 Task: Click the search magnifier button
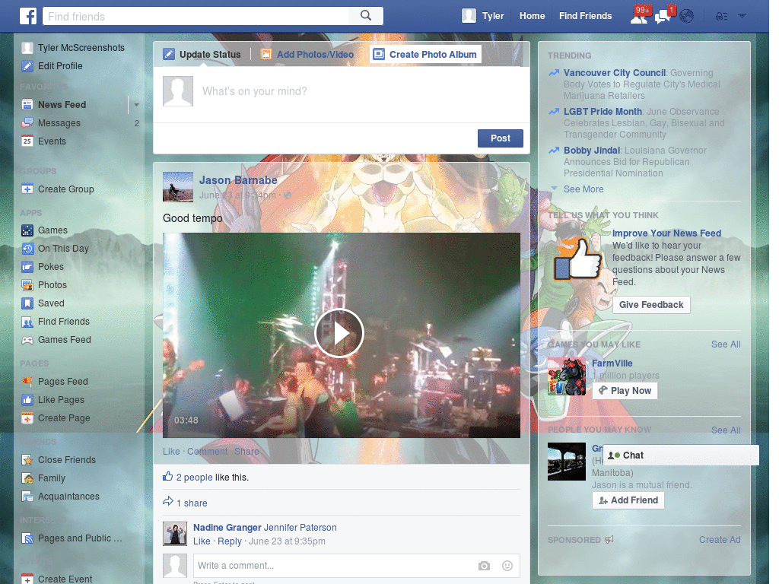366,16
